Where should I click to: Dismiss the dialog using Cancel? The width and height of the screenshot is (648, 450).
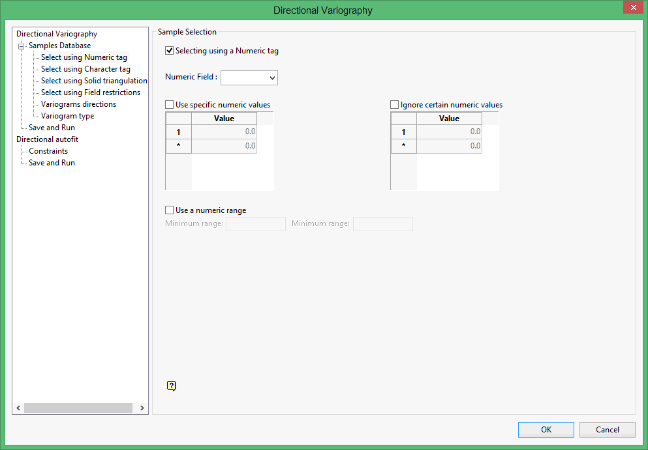click(x=607, y=429)
